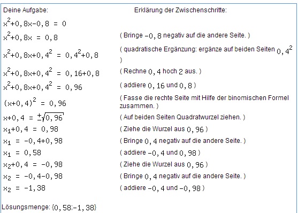Click the plus-minus square root of 0,96
The image size is (298, 213).
pos(50,117)
